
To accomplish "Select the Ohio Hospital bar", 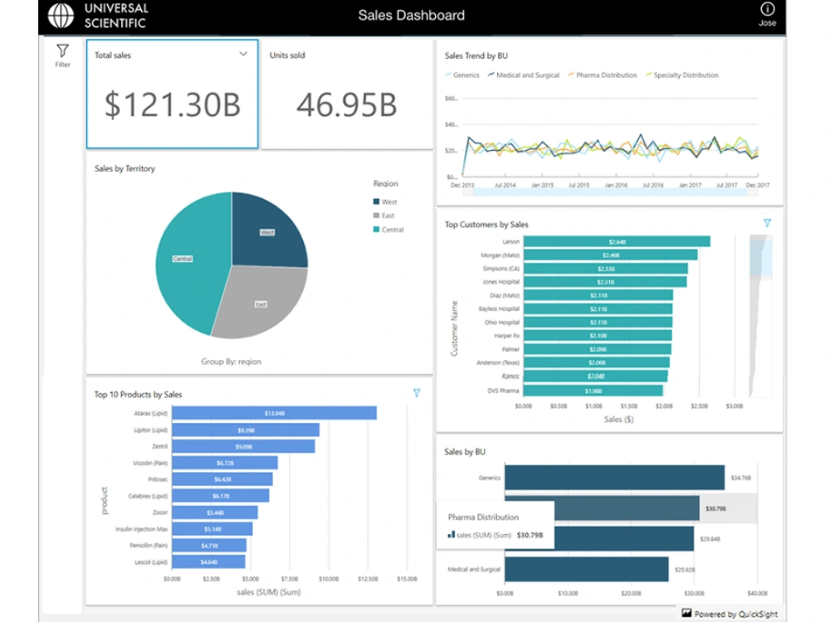I will [x=598, y=322].
